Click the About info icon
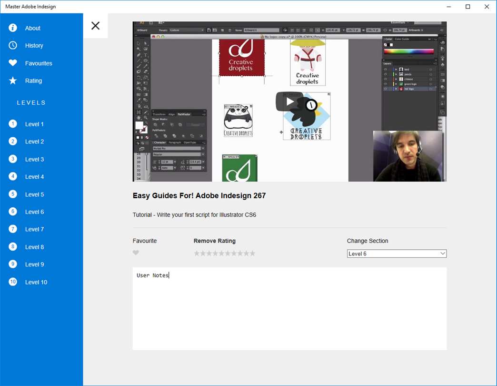 (x=13, y=28)
